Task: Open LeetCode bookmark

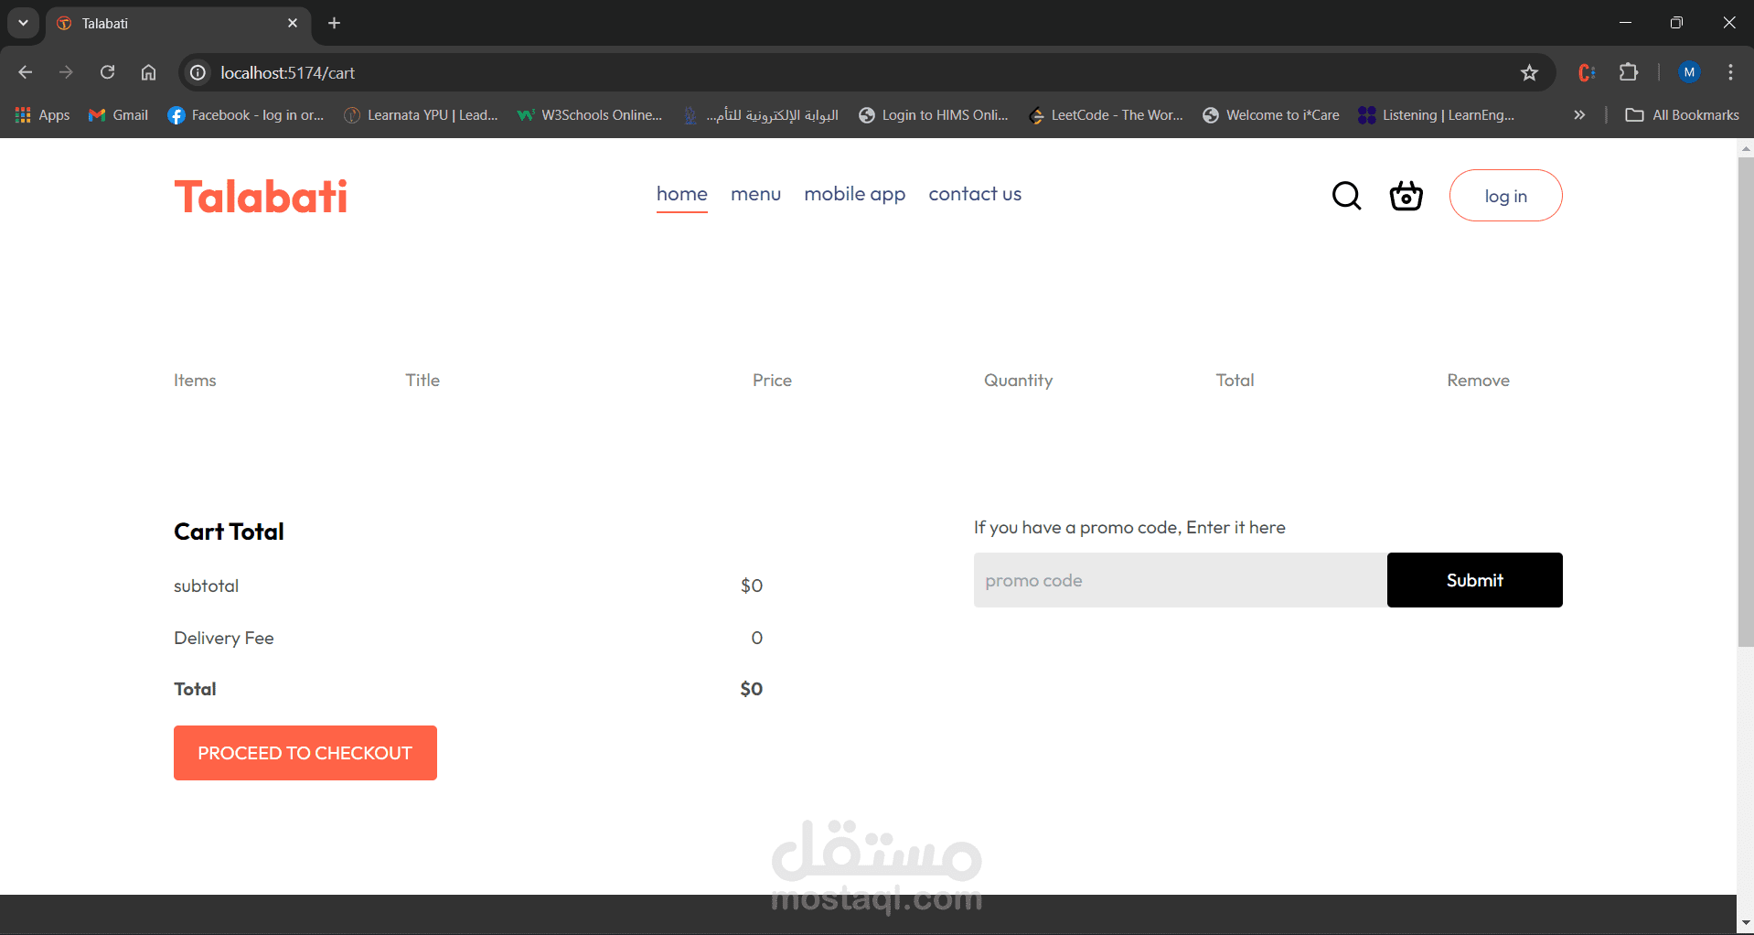Action: (1107, 115)
